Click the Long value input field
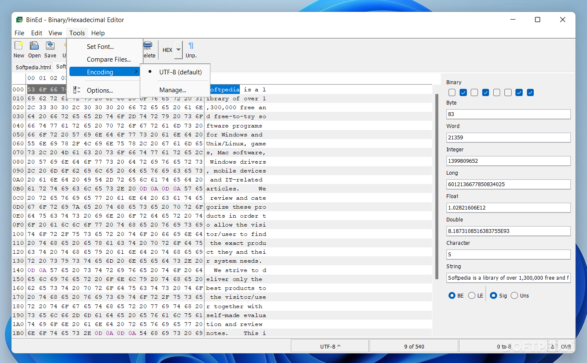The image size is (587, 363). coord(508,184)
